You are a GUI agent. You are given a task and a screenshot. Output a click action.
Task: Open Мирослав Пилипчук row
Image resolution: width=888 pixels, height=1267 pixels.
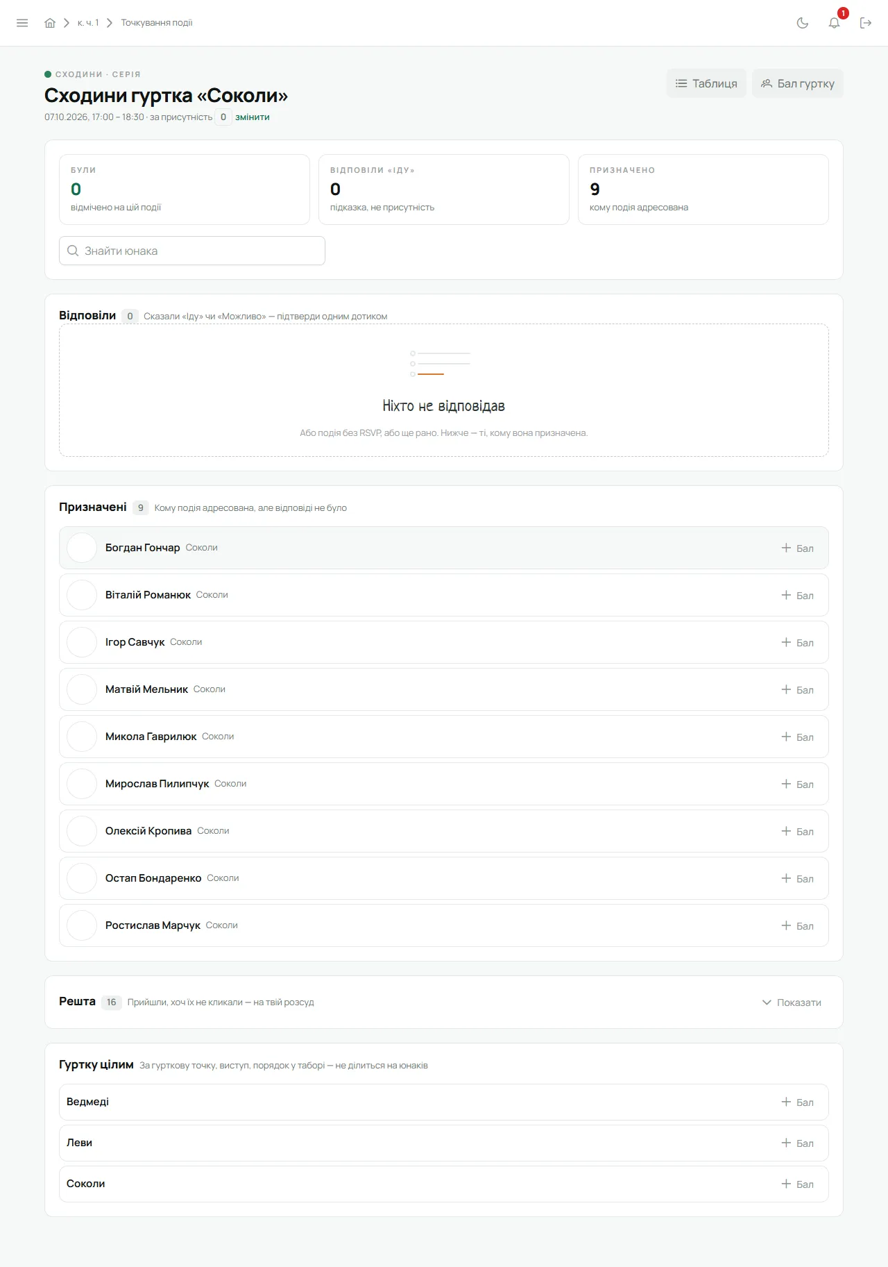444,784
